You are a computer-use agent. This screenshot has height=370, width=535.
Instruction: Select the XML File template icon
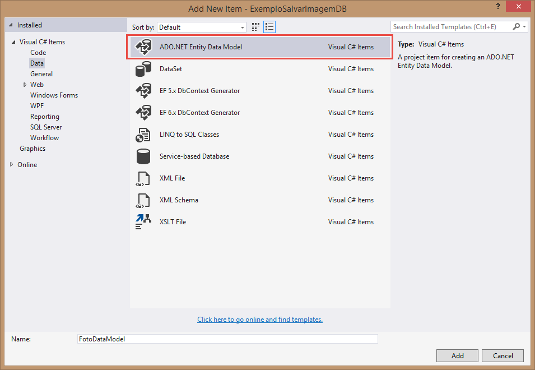click(x=144, y=178)
